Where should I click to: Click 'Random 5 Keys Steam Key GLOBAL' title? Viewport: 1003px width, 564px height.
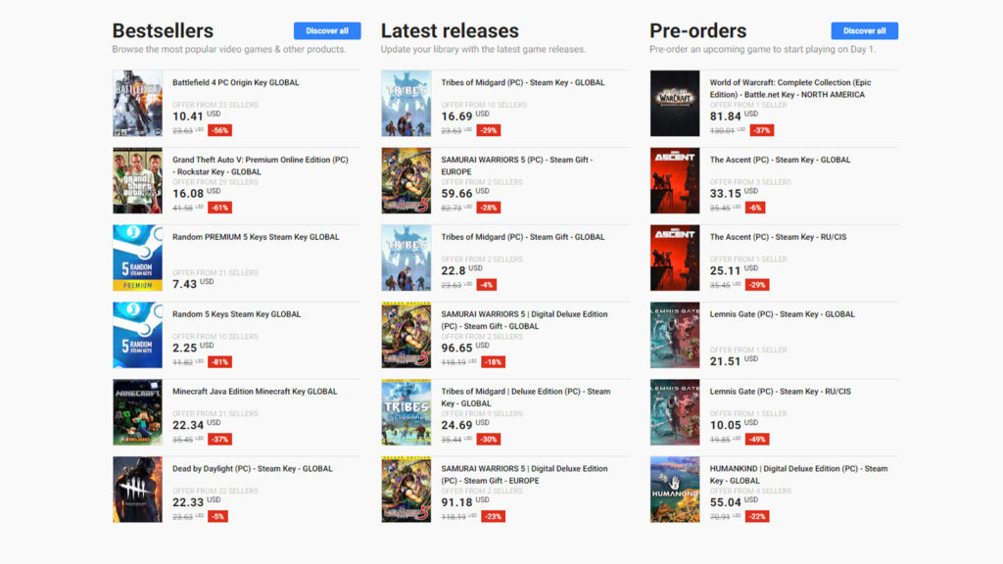(x=237, y=314)
